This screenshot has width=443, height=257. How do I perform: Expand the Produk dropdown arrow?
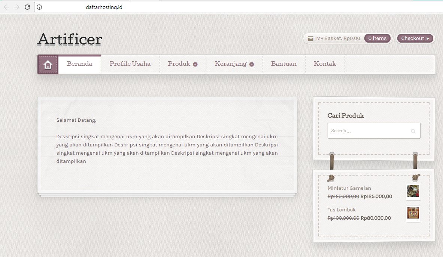195,64
